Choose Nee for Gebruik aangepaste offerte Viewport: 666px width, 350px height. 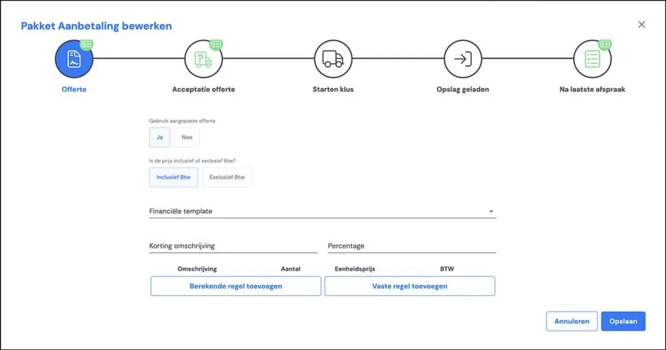[x=187, y=137]
